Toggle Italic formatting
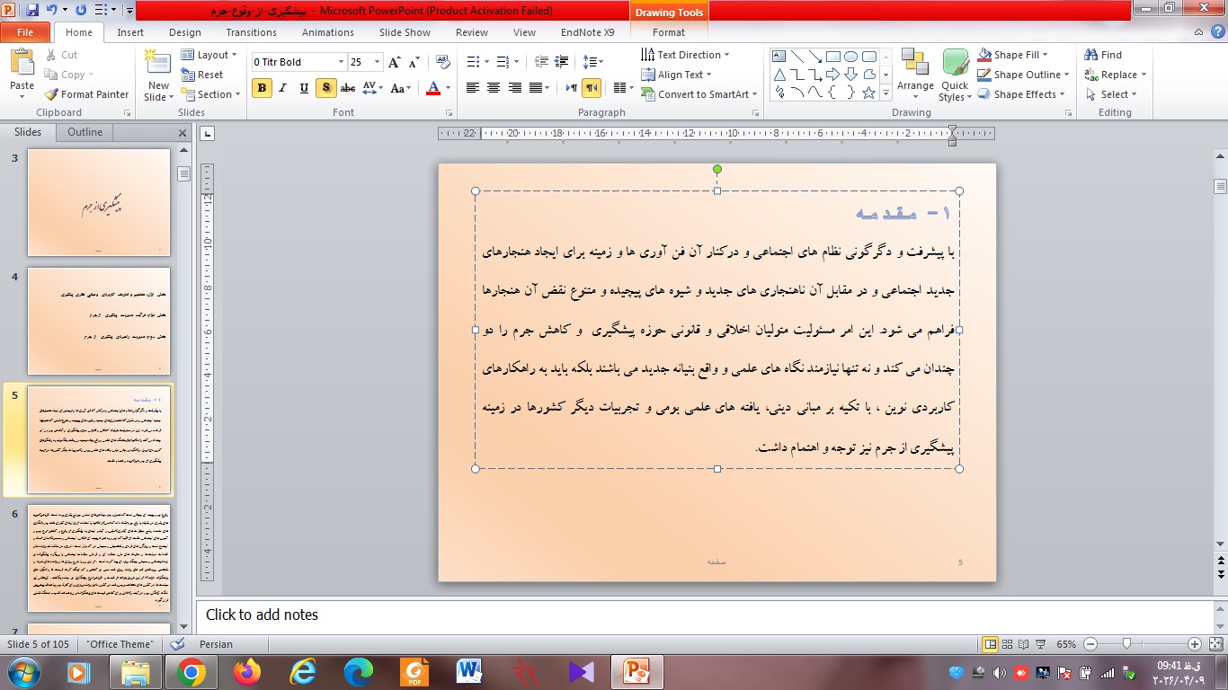 tap(283, 88)
